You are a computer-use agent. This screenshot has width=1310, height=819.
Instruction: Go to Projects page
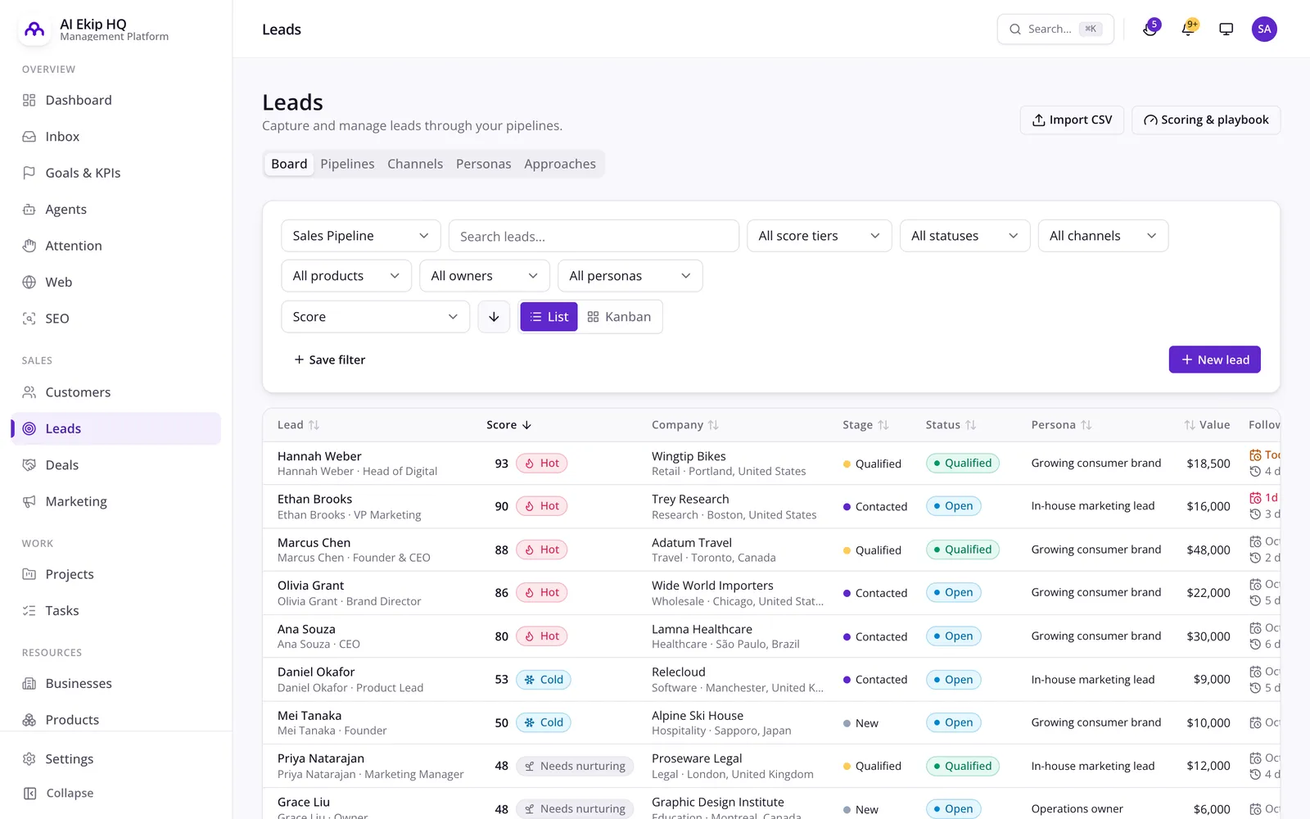tap(116, 574)
